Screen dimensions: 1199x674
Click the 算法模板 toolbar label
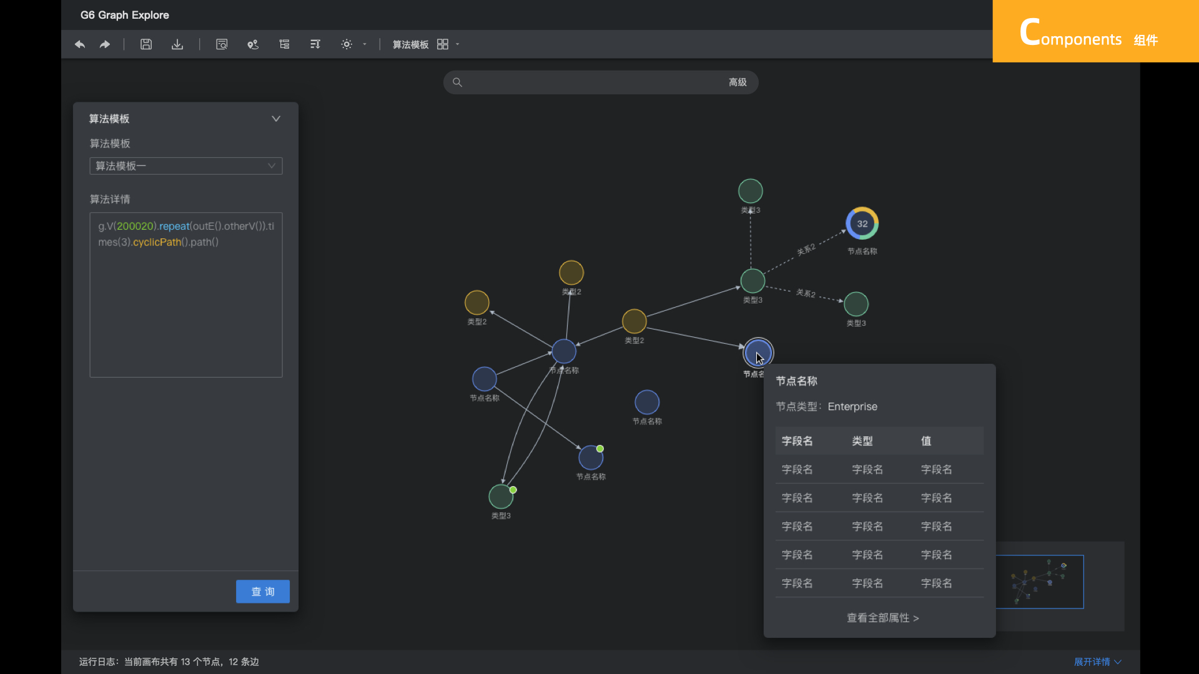(x=410, y=44)
